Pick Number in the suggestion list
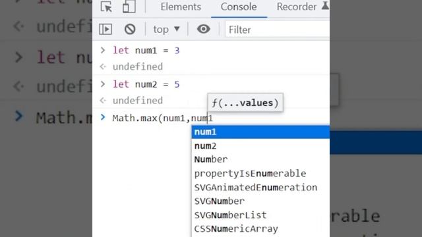This screenshot has width=422, height=237. coord(260,159)
